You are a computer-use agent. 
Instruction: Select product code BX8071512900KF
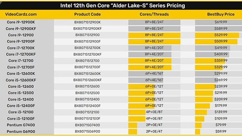pos(87,29)
